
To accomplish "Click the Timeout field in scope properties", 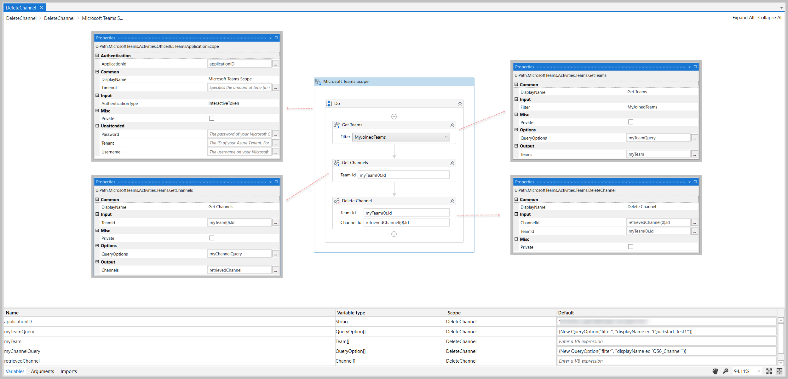I will click(239, 88).
